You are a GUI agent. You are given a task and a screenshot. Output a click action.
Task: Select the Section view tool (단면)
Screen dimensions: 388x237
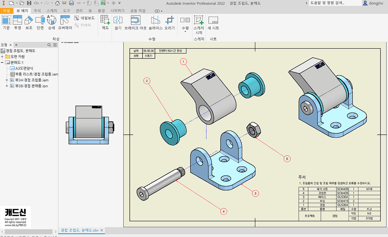(40, 23)
